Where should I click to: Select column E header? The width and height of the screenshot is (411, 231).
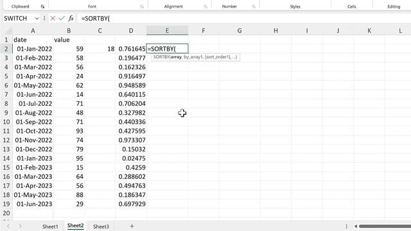(x=167, y=31)
